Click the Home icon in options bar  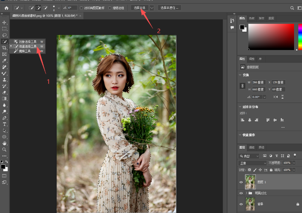pyautogui.click(x=6, y=8)
